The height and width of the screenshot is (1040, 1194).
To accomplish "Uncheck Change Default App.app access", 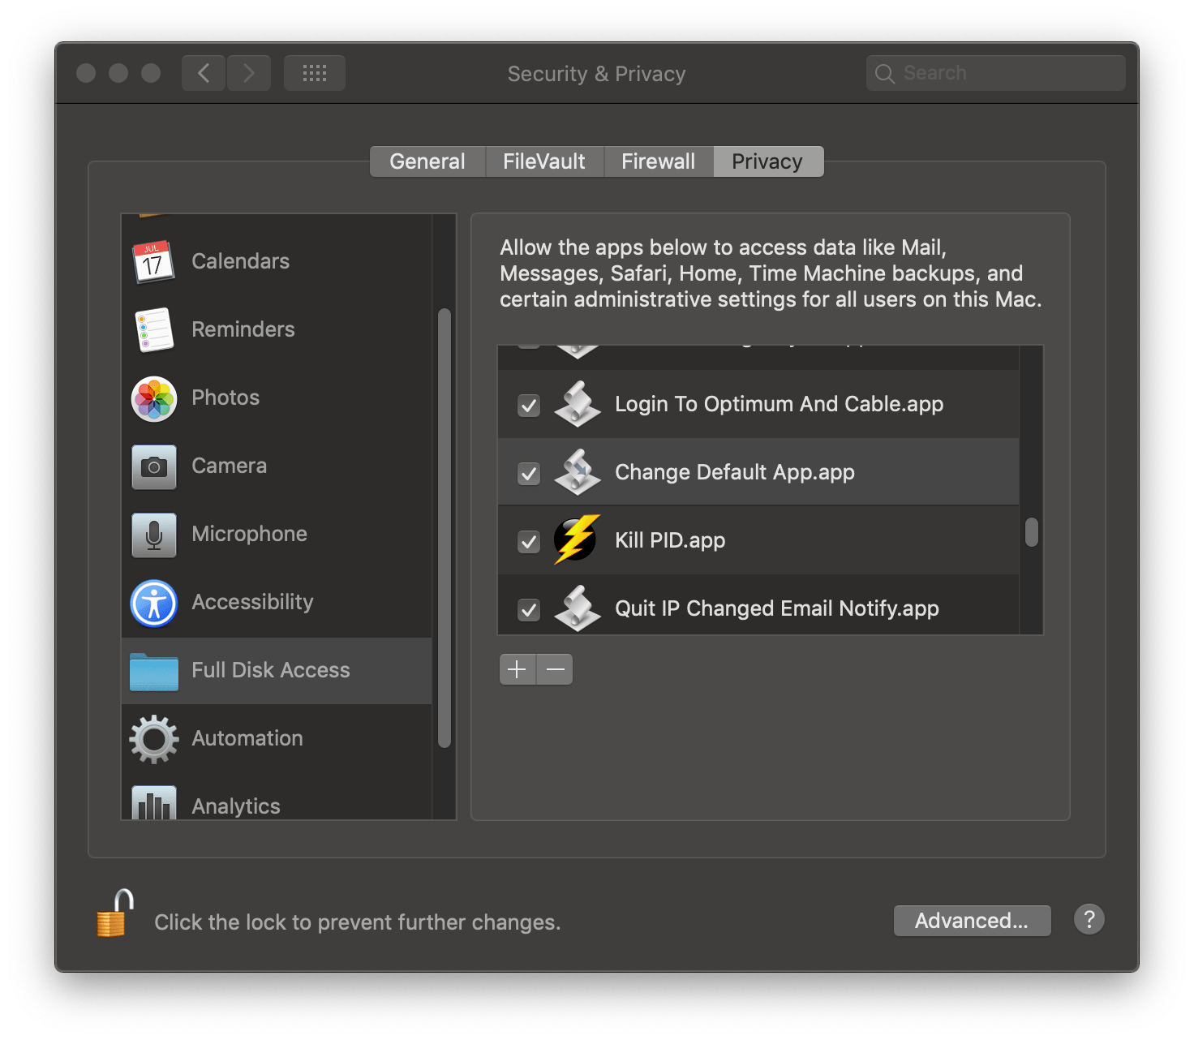I will click(528, 474).
